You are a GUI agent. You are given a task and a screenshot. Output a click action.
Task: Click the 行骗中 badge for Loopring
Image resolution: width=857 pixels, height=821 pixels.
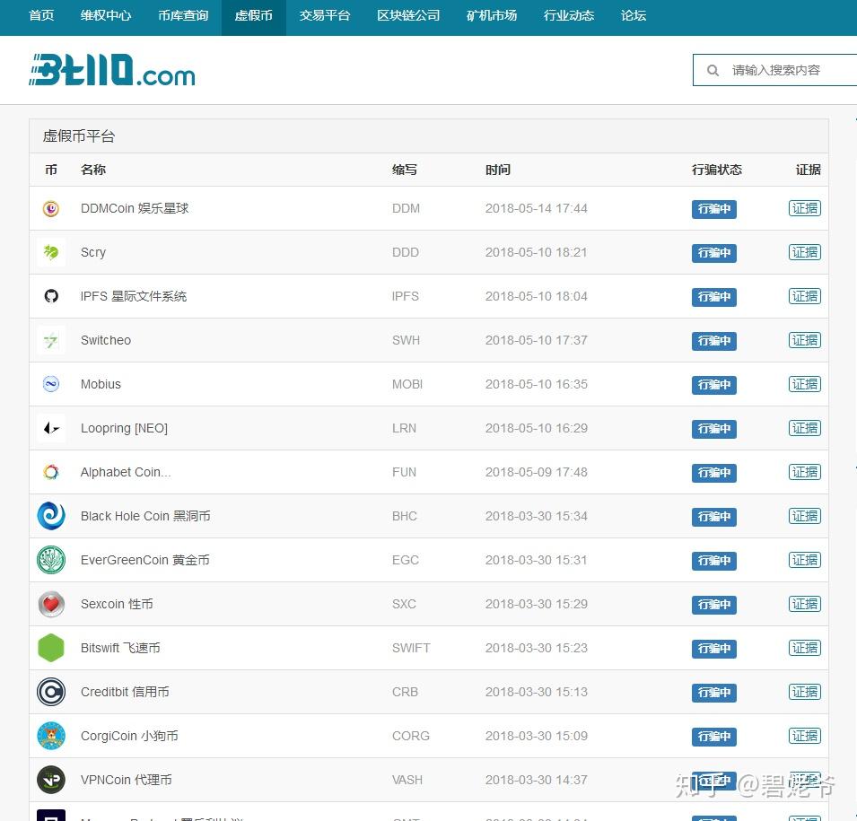[713, 429]
